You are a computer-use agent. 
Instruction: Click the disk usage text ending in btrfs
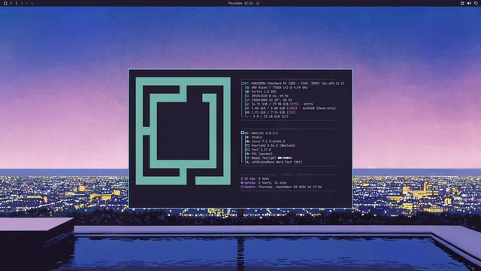pos(282,104)
